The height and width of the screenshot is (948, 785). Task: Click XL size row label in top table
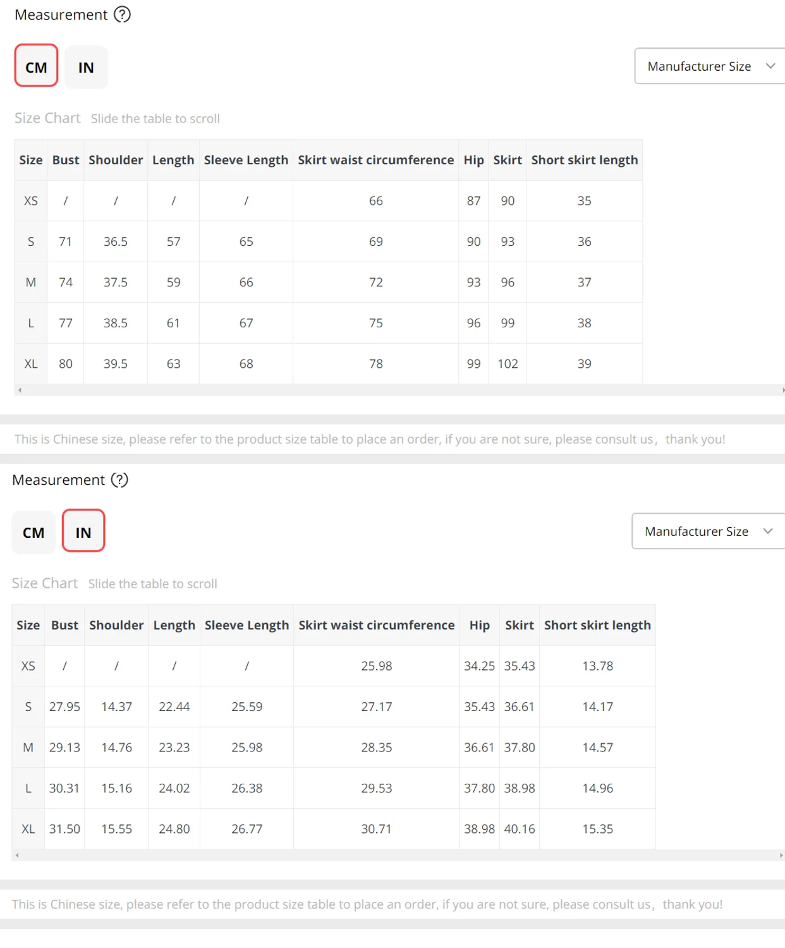click(31, 364)
